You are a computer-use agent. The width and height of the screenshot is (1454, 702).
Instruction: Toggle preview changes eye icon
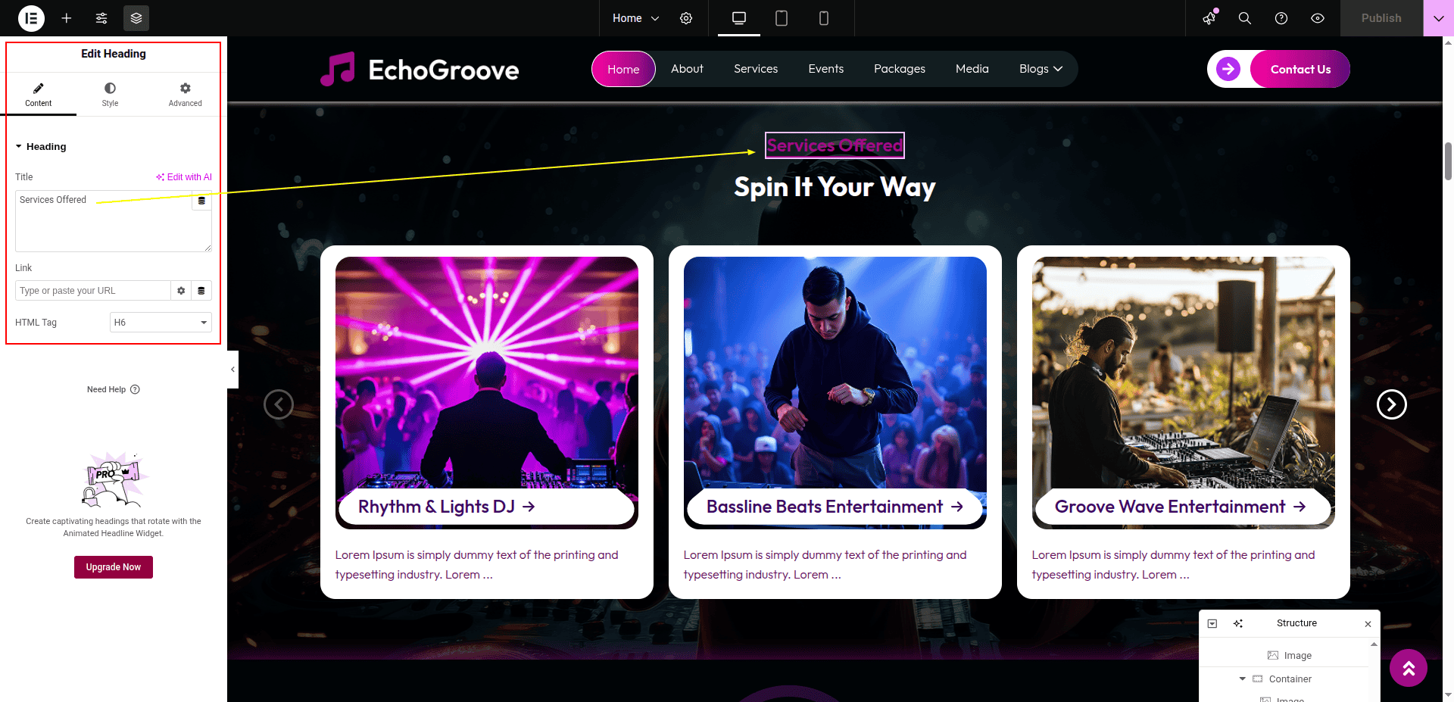pos(1318,18)
